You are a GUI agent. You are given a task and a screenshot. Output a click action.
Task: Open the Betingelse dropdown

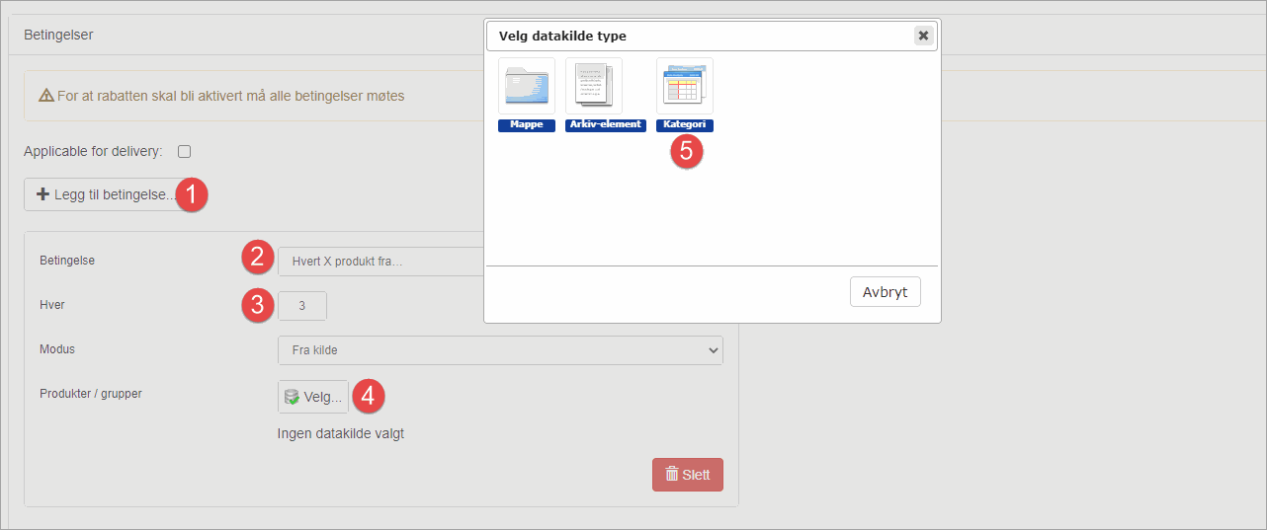380,262
